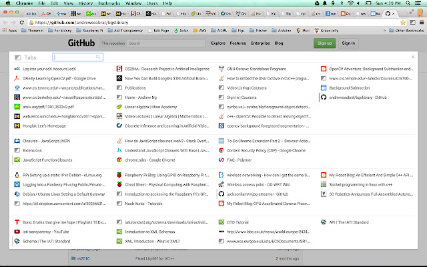Screen dimensions: 427x267
Task: Click the edX favicon beside "Log into your edX Account"
Action: click(17, 69)
